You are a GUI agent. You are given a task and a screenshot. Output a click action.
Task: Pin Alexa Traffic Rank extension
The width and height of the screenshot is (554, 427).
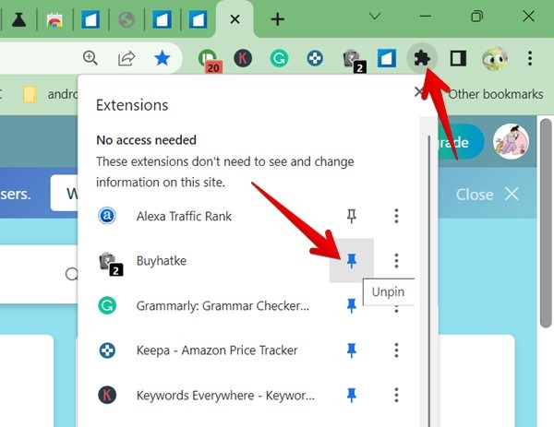point(352,216)
